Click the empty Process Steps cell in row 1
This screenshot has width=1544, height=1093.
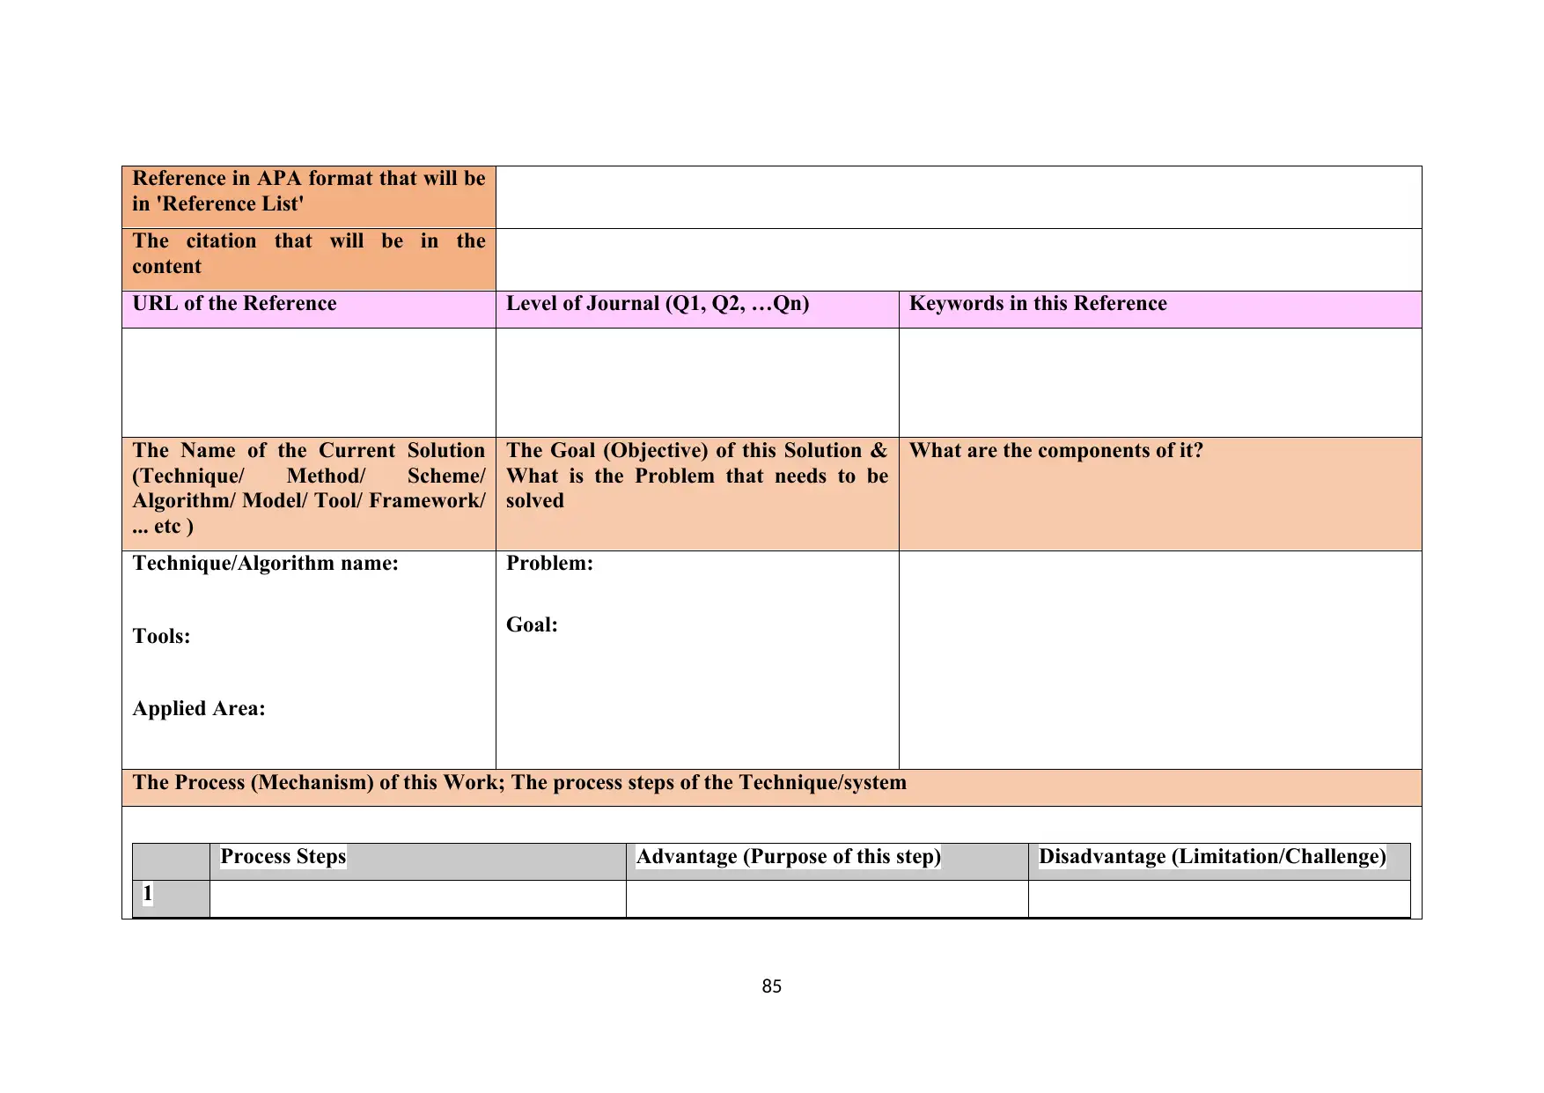click(418, 898)
